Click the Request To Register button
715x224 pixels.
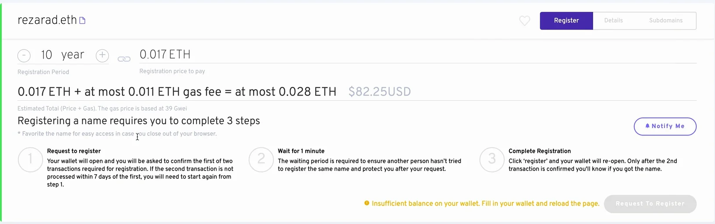650,204
